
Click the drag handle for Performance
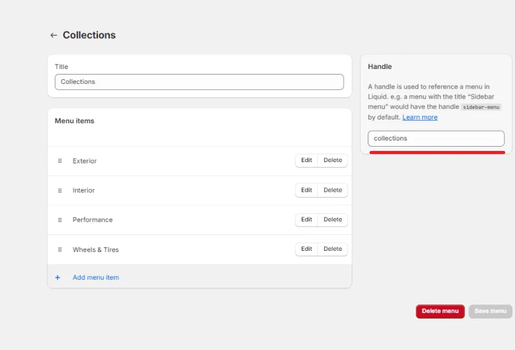(60, 220)
